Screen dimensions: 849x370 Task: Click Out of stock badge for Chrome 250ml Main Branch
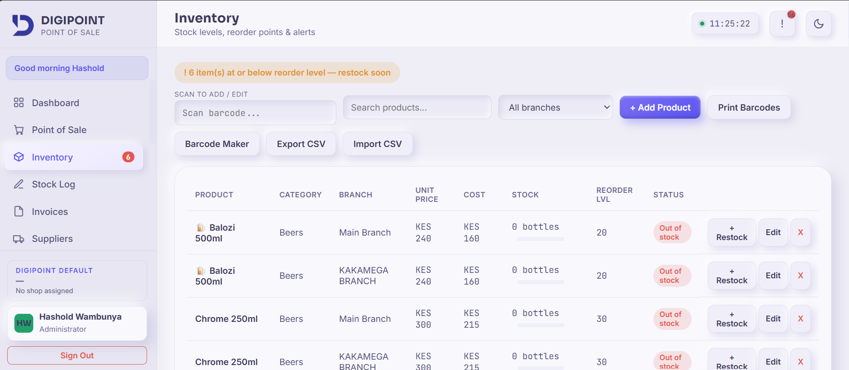click(671, 319)
